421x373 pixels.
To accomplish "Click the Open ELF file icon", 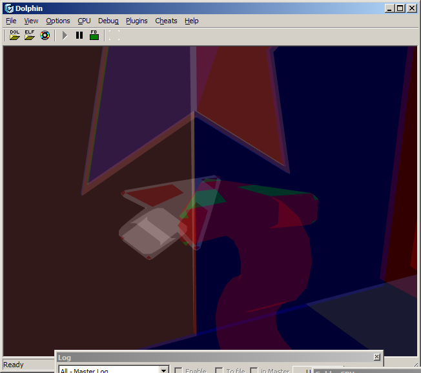I will point(30,35).
